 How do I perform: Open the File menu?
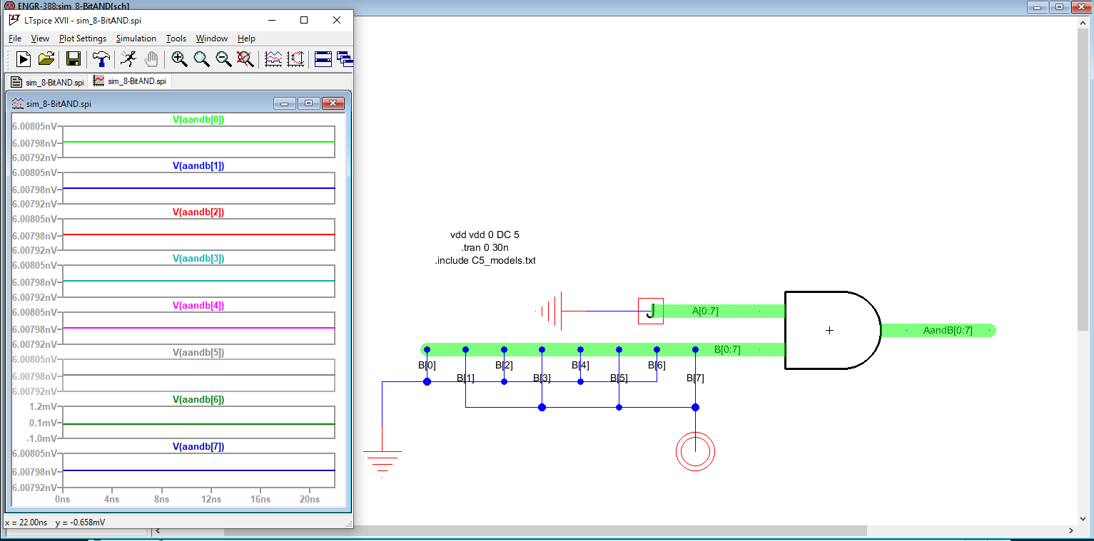pos(15,38)
